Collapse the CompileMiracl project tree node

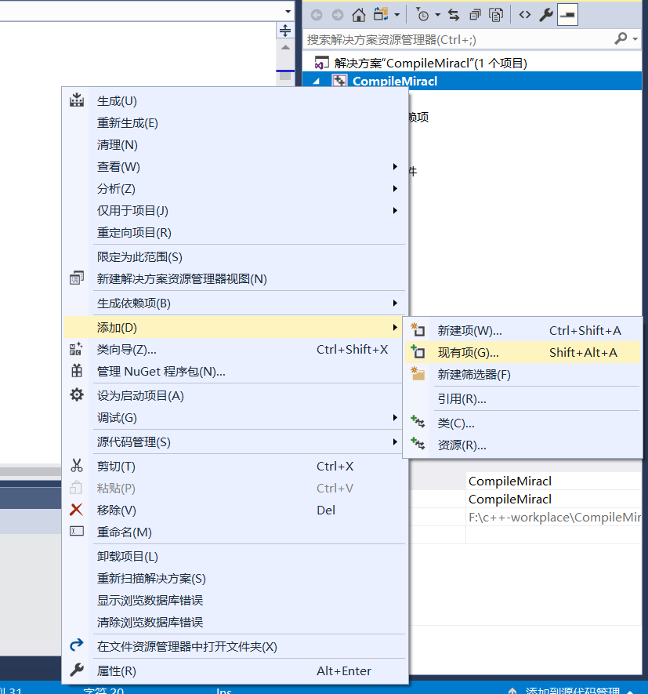click(316, 79)
